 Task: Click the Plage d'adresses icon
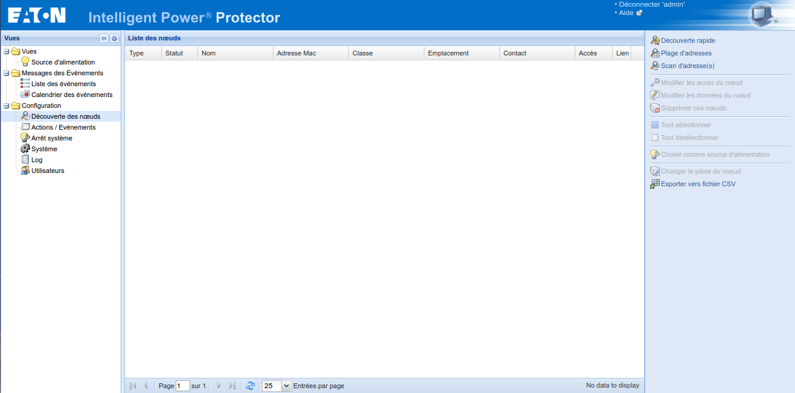(655, 53)
